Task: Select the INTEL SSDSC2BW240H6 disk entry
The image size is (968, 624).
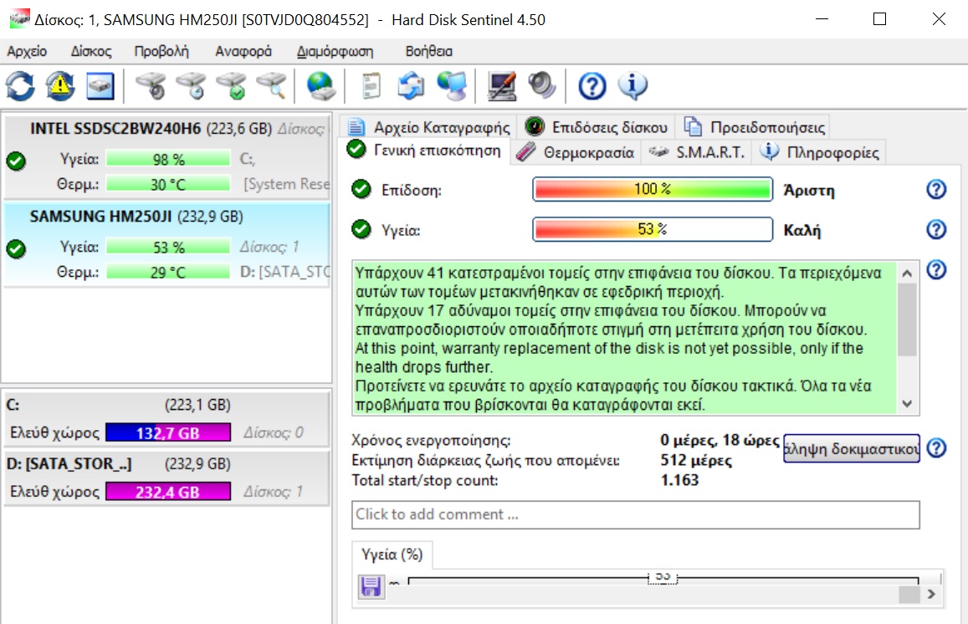Action: click(x=115, y=129)
